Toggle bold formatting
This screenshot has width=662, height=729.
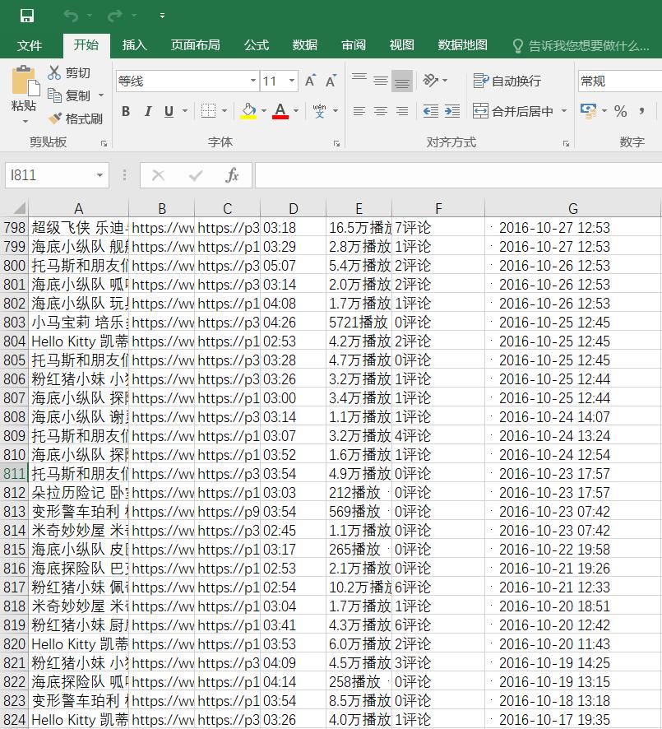pos(126,111)
